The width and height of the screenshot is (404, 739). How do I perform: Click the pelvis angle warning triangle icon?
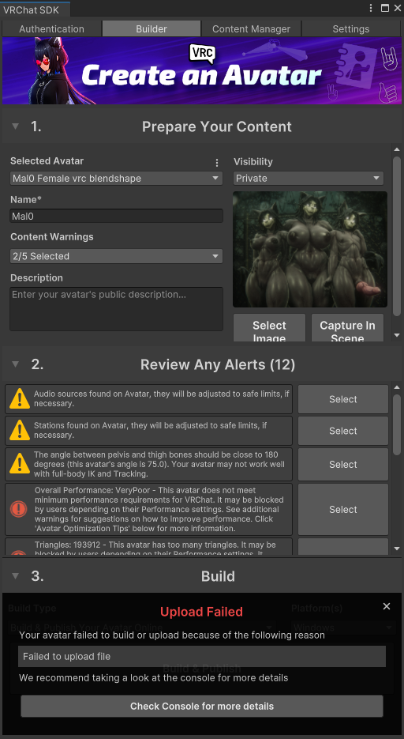click(x=20, y=464)
